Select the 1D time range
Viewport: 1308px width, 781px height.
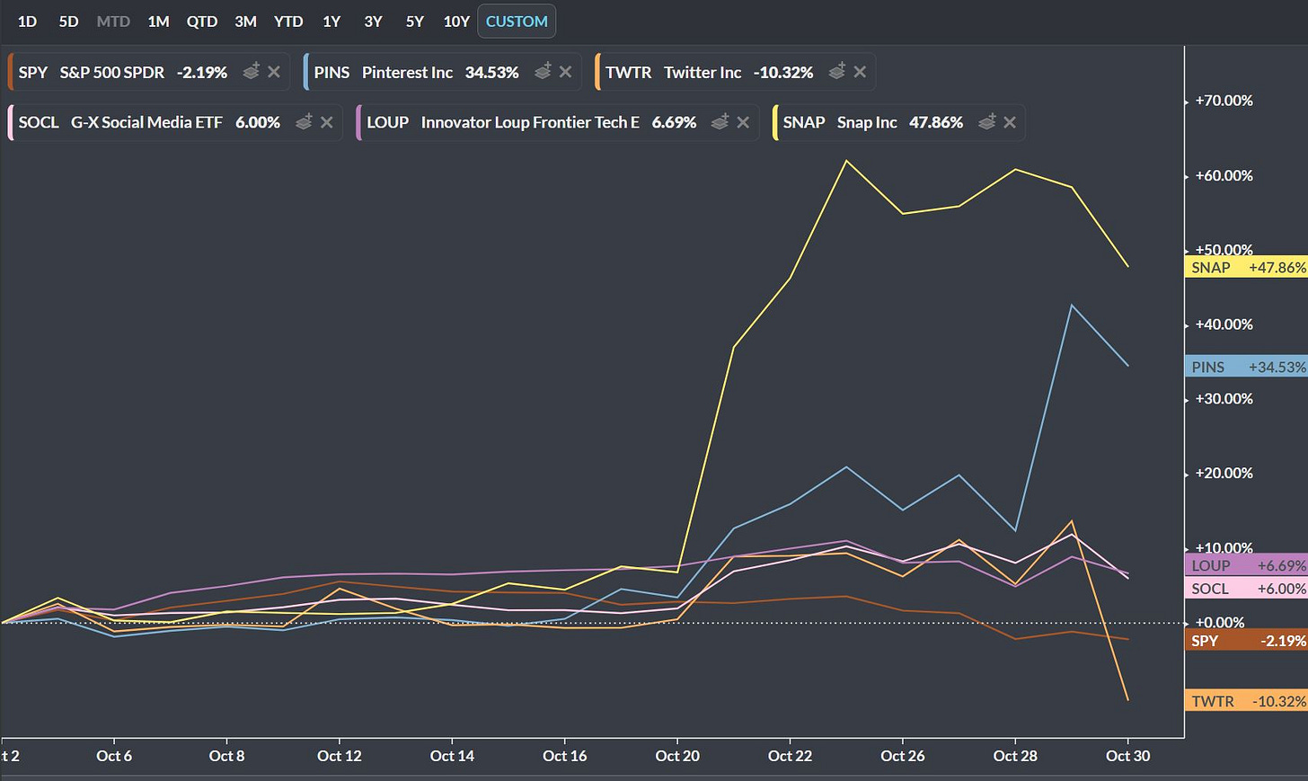pos(27,22)
